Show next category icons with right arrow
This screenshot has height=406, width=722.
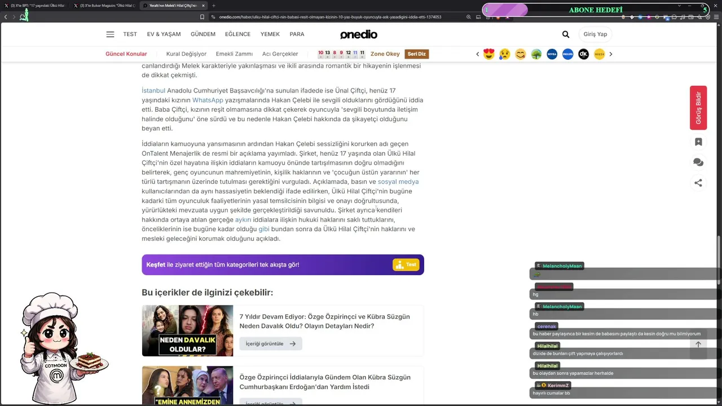(x=611, y=54)
